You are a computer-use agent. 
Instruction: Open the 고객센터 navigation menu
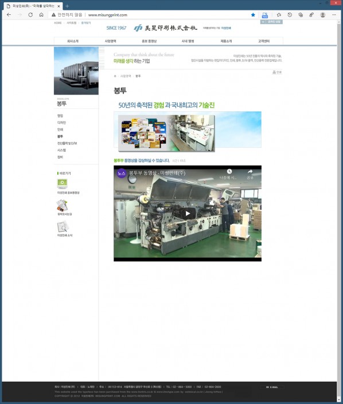tap(264, 41)
